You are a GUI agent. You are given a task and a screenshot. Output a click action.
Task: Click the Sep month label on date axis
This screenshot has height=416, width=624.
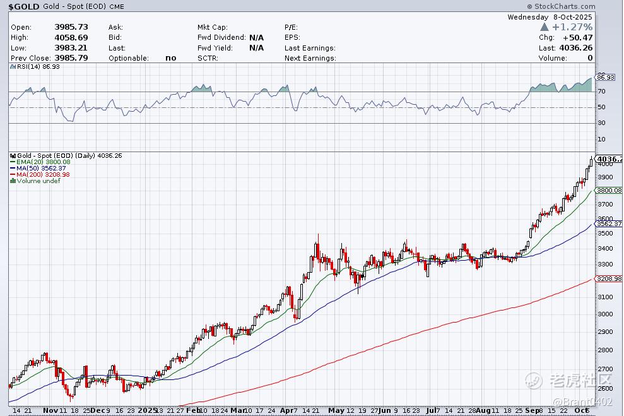click(x=532, y=410)
